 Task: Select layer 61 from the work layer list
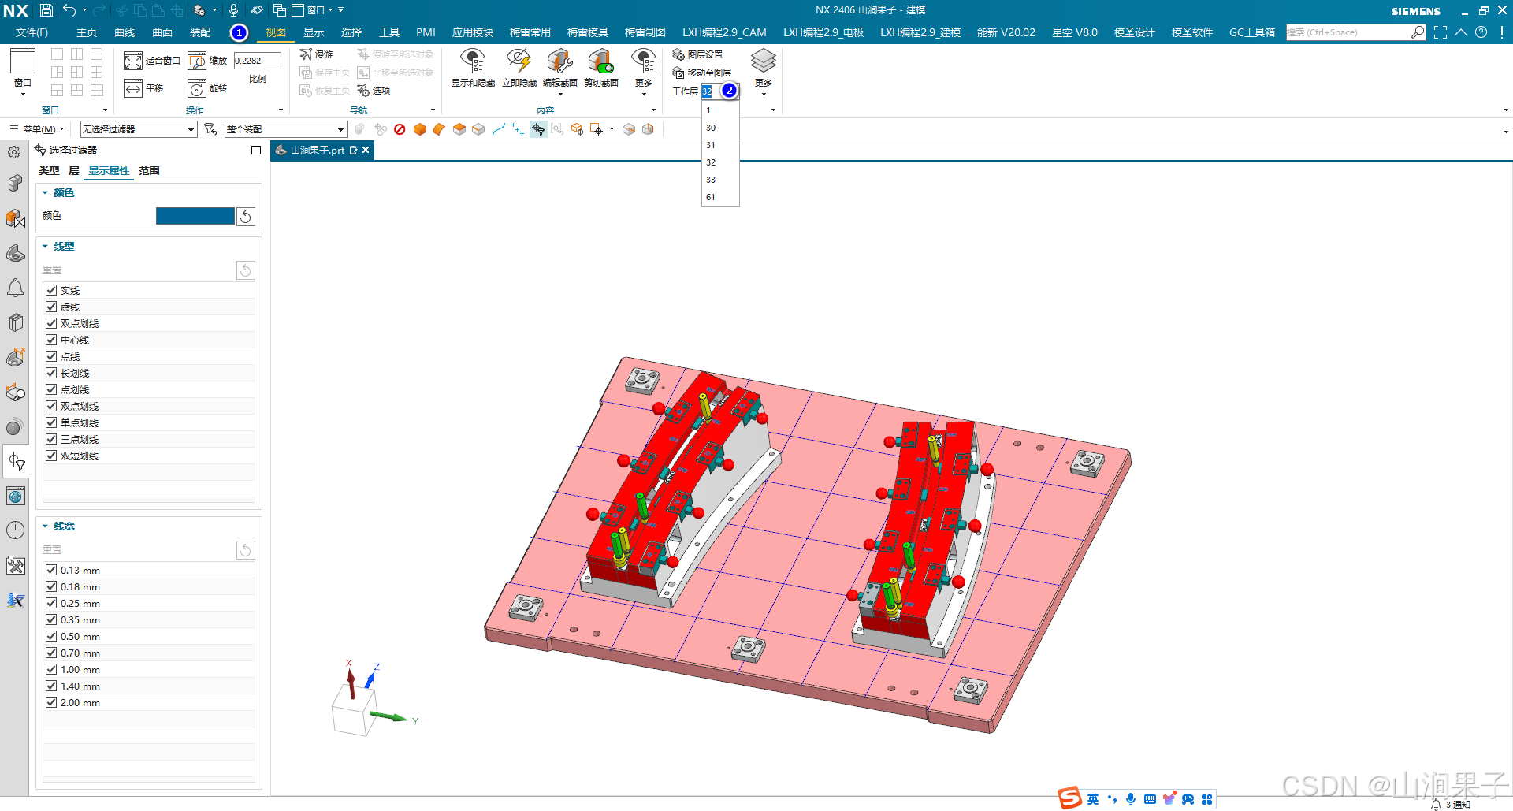[720, 197]
